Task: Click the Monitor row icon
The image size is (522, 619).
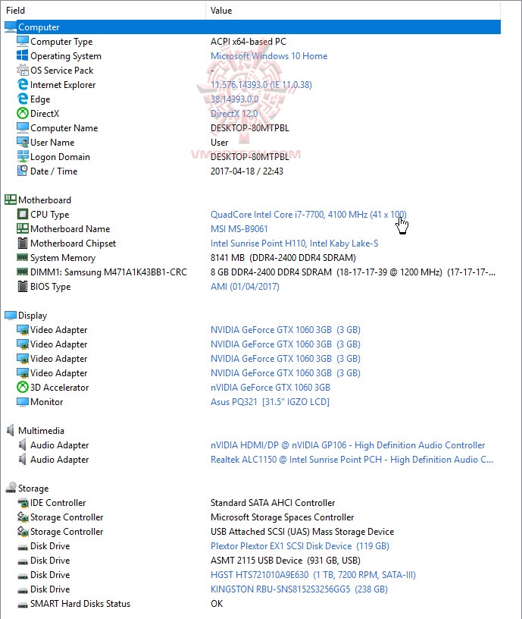Action: 23,401
